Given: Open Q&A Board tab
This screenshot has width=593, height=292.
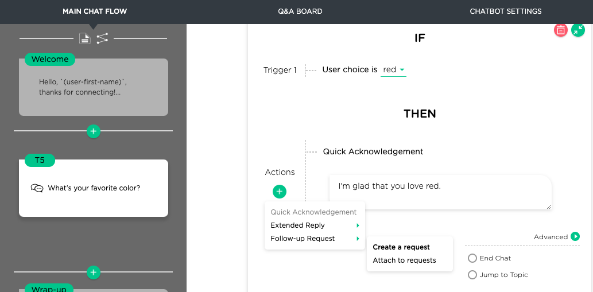Looking at the screenshot, I should coord(300,11).
